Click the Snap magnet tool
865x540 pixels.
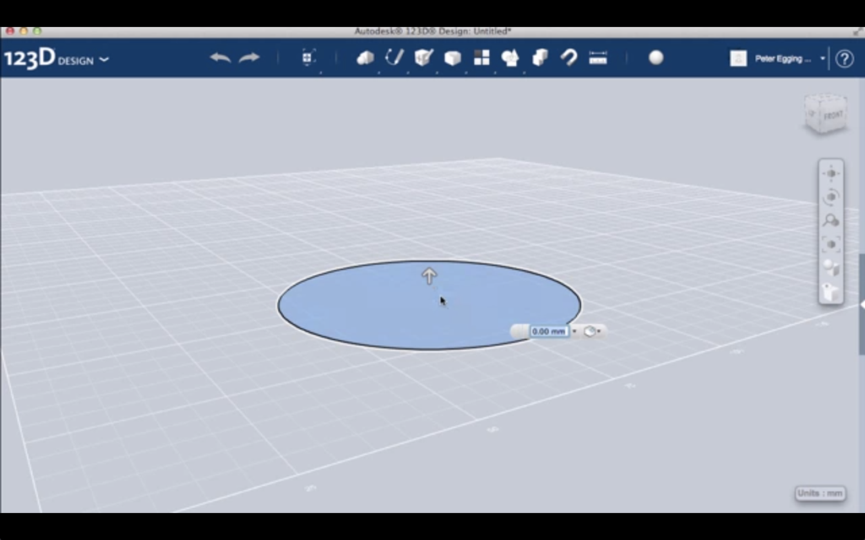[568, 57]
